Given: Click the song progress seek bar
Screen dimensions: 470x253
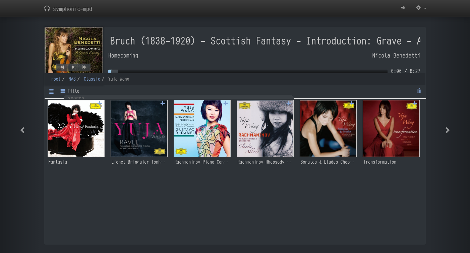Looking at the screenshot, I should [248, 71].
